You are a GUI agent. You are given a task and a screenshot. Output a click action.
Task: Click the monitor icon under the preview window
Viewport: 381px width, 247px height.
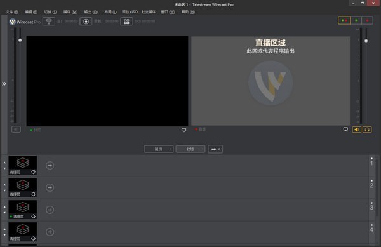184,130
